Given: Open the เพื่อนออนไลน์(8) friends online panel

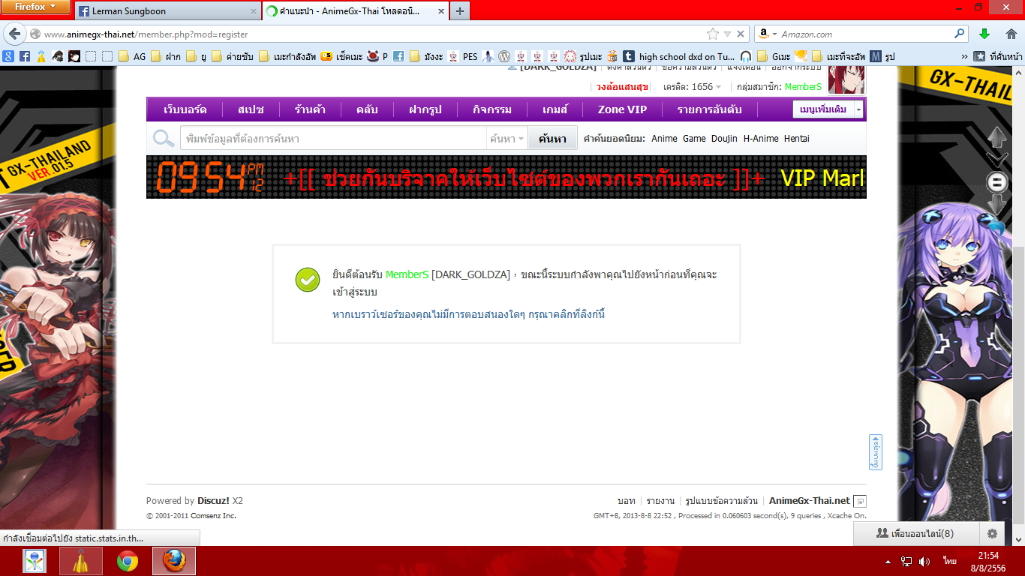Looking at the screenshot, I should [x=915, y=534].
